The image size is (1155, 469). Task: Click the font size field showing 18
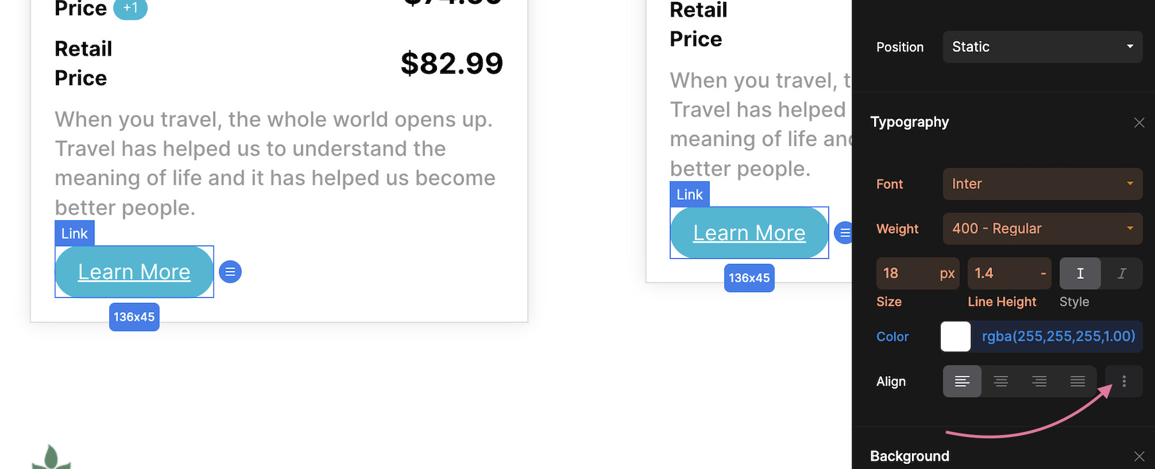918,274
